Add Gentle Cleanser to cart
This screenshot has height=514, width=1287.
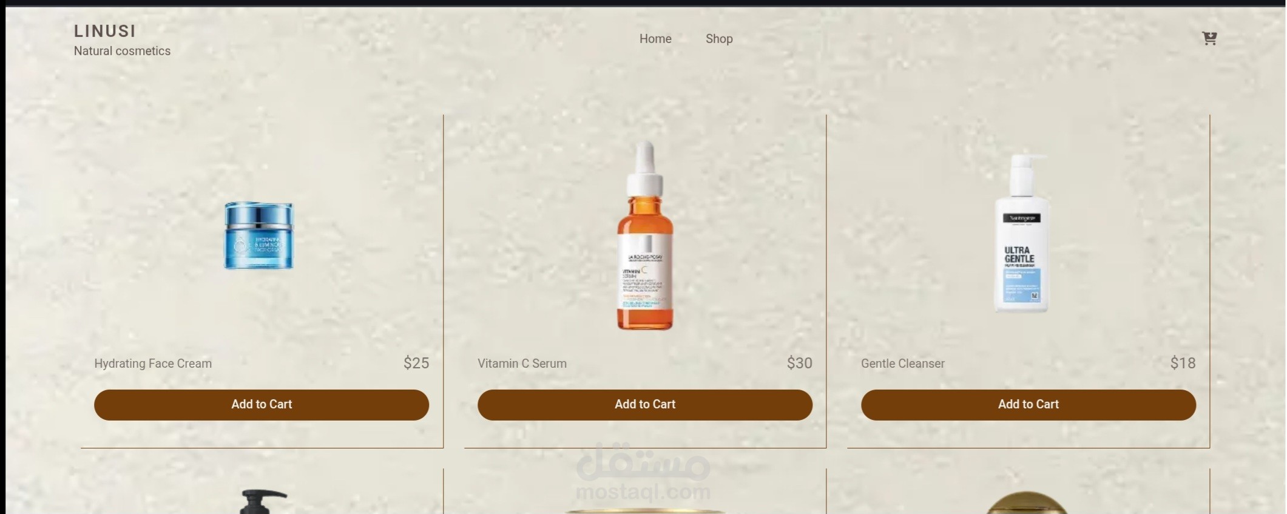pyautogui.click(x=1029, y=405)
